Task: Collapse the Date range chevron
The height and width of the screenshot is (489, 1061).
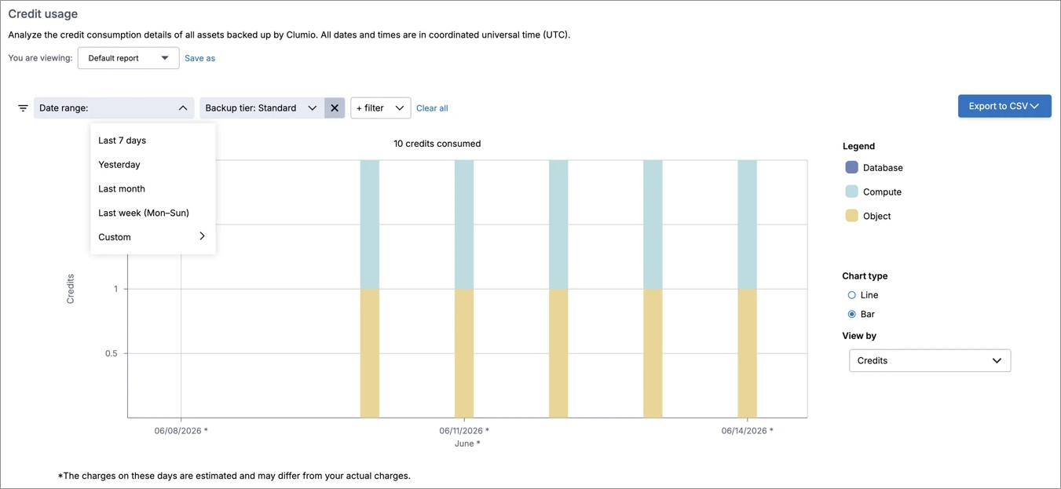Action: coord(182,108)
